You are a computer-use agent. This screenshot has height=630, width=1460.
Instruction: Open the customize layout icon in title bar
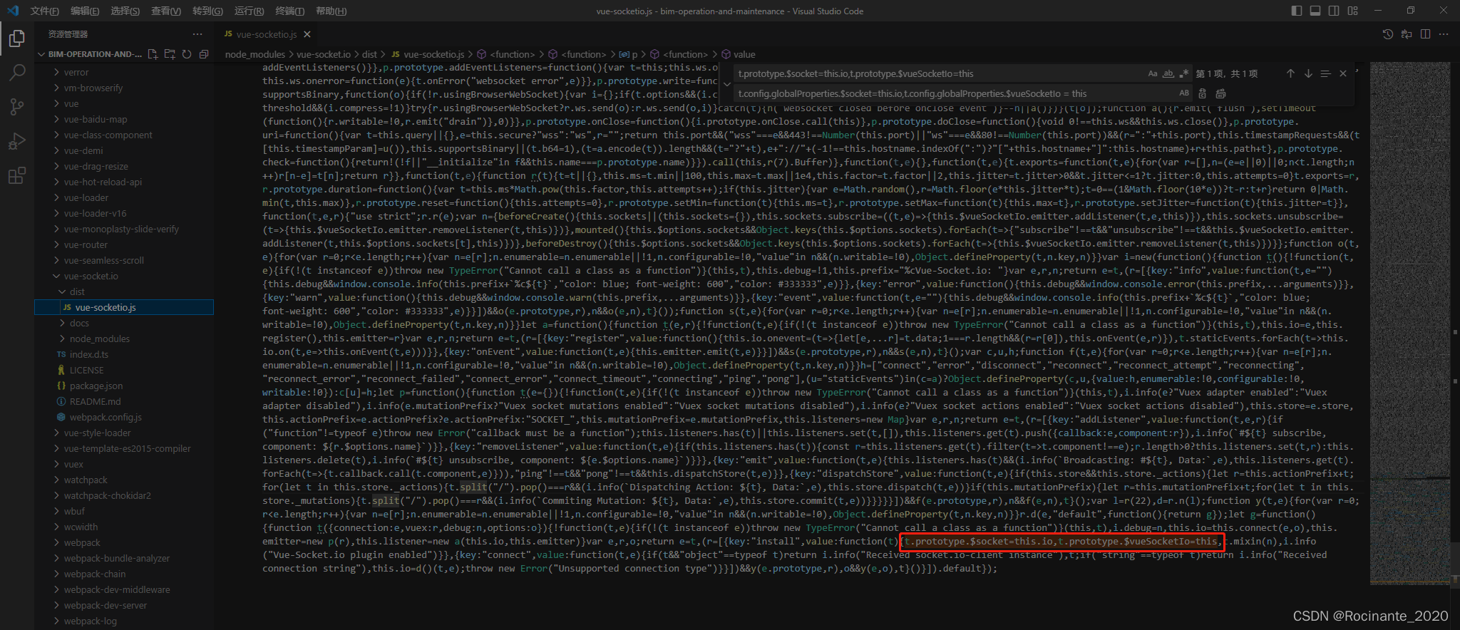[1352, 11]
